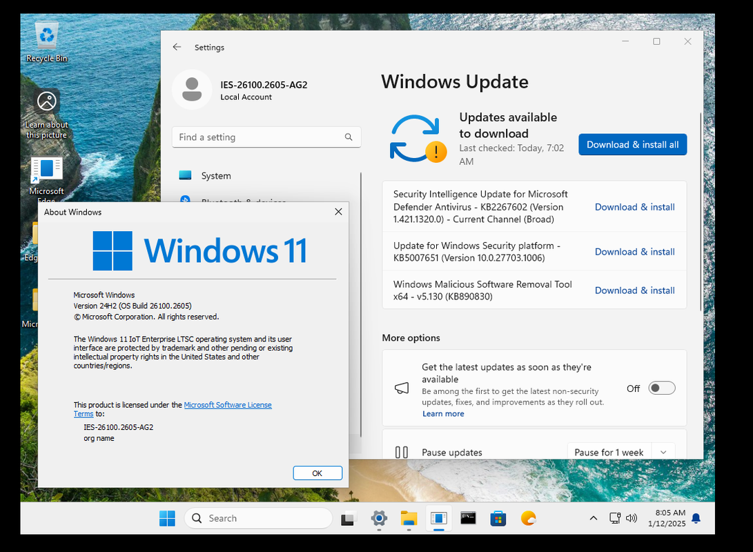Click the Last checked: Today, 7:02 AM text
This screenshot has width=753, height=552.
click(x=511, y=155)
